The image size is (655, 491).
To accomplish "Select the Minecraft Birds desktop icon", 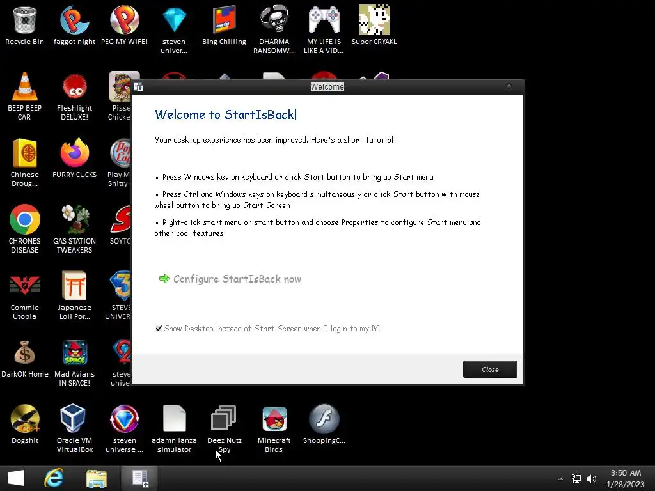I will (274, 428).
